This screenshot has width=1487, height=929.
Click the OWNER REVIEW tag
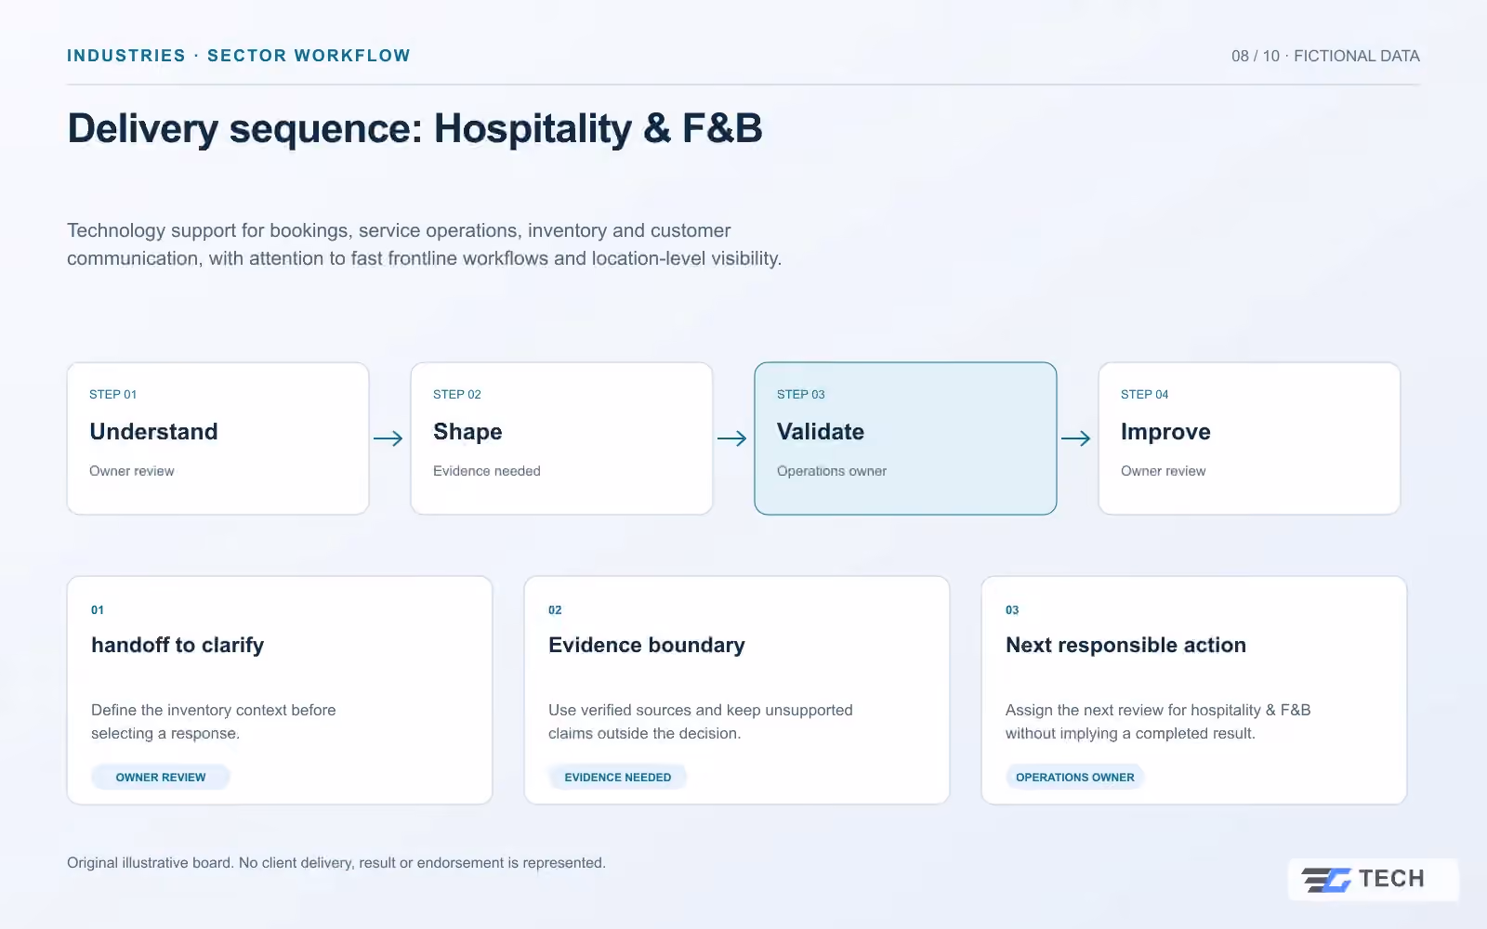pos(161,778)
